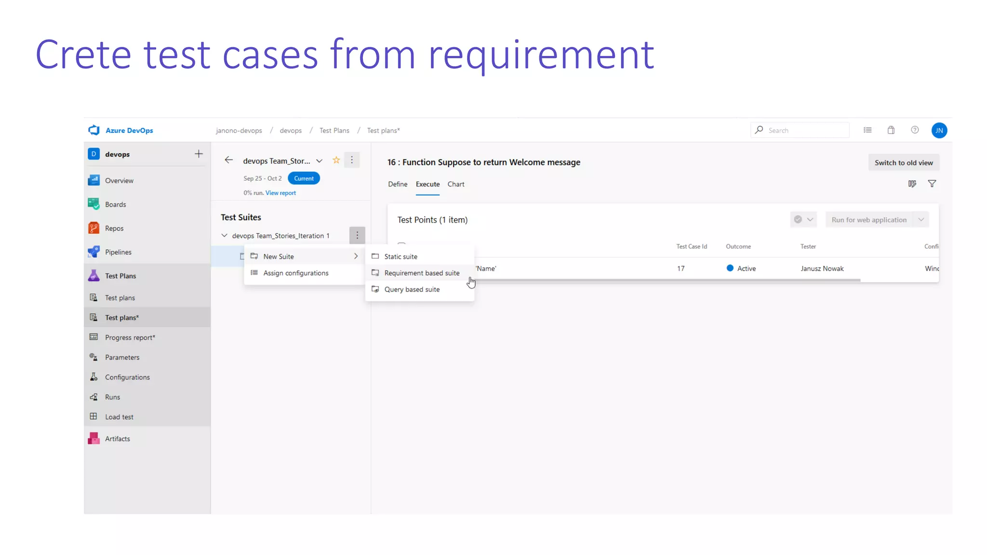Screen dimensions: 987x555
Task: Switch to the Define tab
Action: pos(398,184)
